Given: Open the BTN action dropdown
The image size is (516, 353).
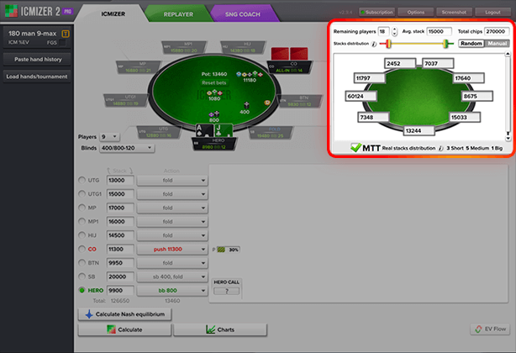Looking at the screenshot, I should [172, 263].
